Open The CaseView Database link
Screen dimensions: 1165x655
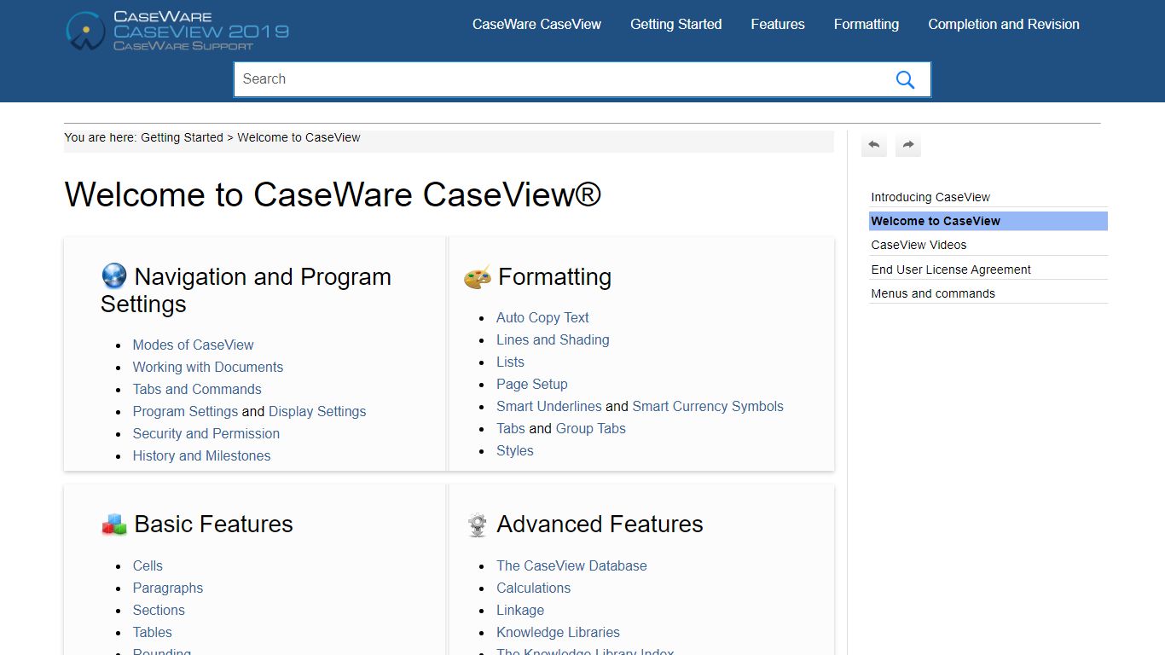coord(571,565)
